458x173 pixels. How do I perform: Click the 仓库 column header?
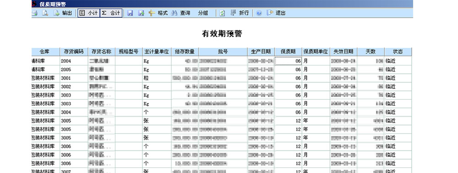pos(45,52)
